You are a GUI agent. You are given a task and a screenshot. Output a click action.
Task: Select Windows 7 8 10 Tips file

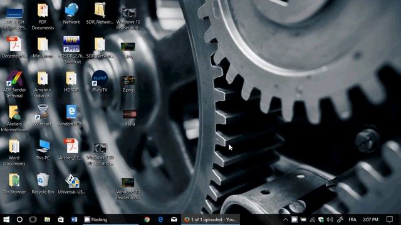(100, 154)
